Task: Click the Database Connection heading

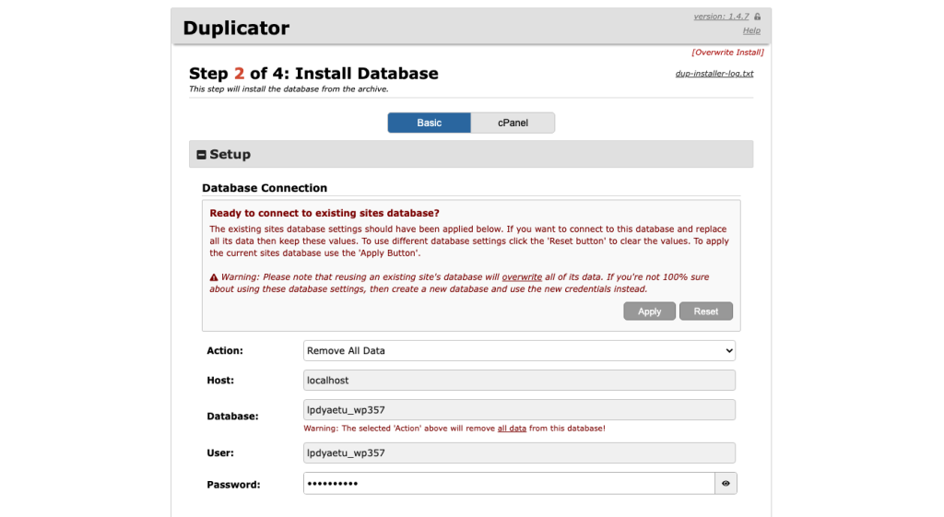Action: pyautogui.click(x=265, y=188)
